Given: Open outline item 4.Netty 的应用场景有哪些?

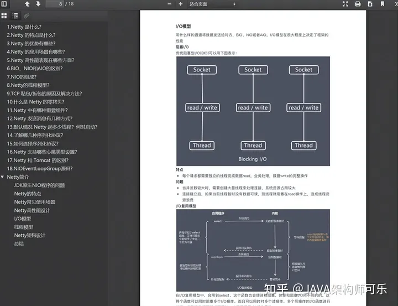Looking at the screenshot, I should coord(36,52).
